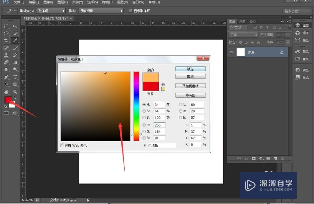This screenshot has width=314, height=204.
Task: Expand the 基本功能 workspace dropdown
Action: [296, 11]
